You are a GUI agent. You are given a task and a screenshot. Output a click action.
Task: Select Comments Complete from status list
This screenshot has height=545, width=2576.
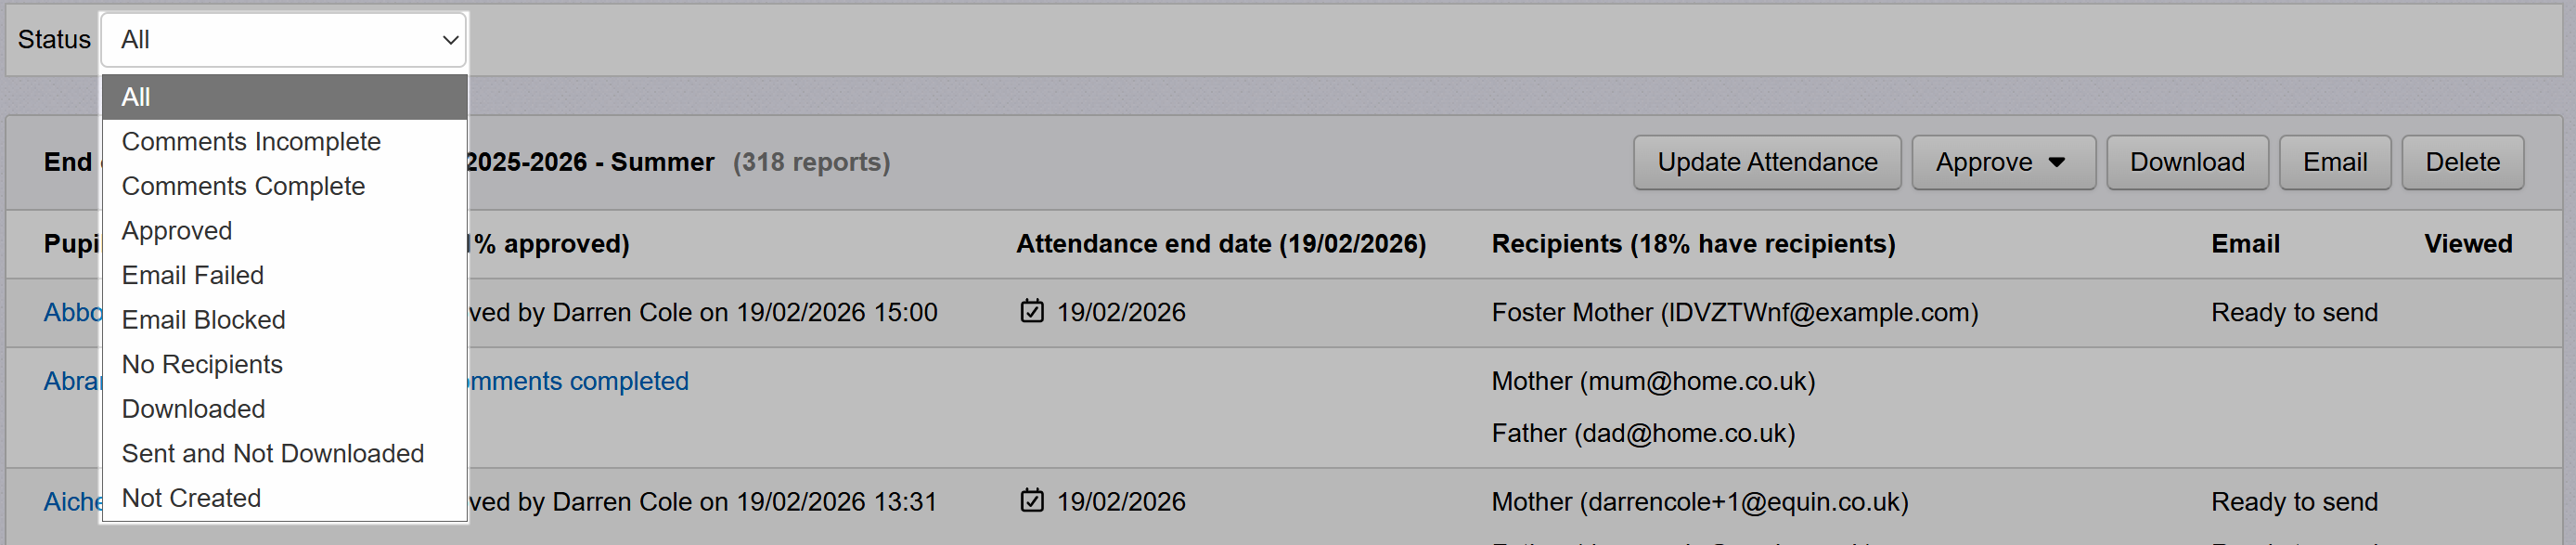pos(243,186)
